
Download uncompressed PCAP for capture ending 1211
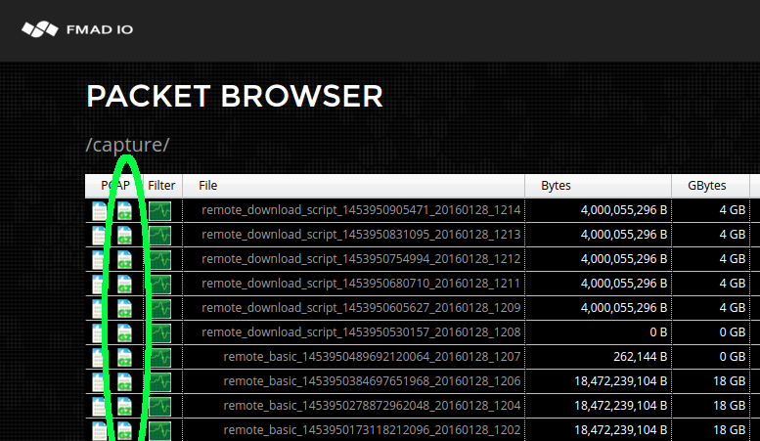tap(100, 284)
